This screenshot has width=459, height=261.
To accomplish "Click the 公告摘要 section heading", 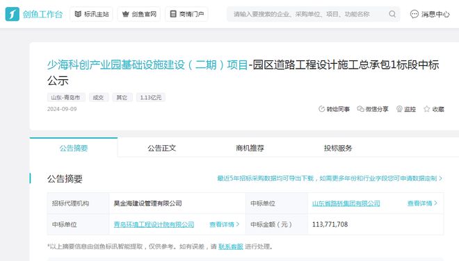I will pyautogui.click(x=65, y=178).
